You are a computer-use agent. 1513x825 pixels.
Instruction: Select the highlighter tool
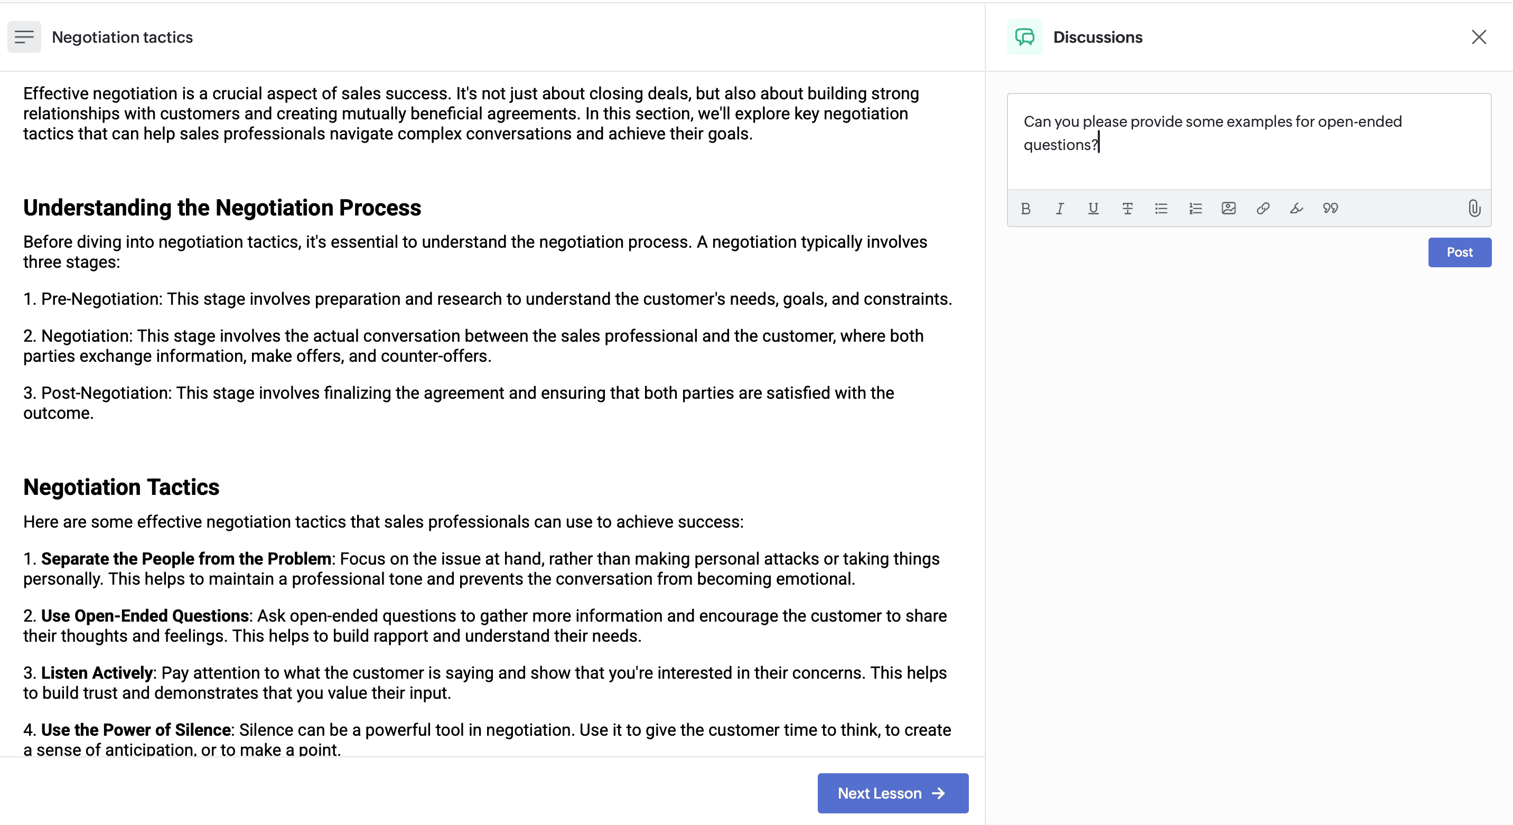[x=1296, y=209]
